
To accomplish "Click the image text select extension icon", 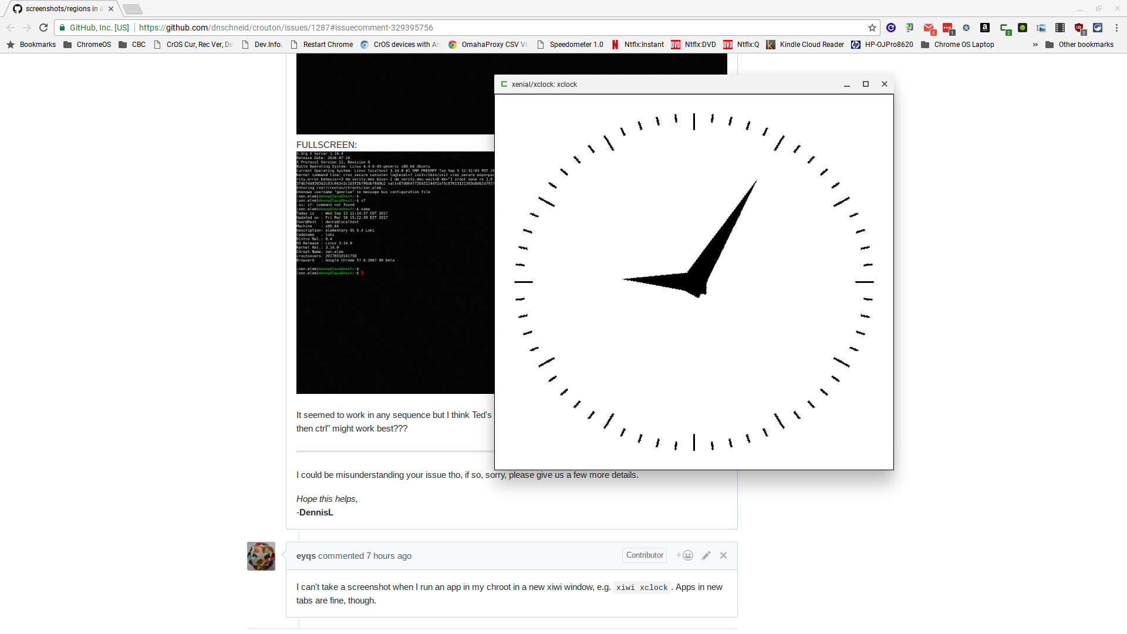I will pyautogui.click(x=1041, y=28).
